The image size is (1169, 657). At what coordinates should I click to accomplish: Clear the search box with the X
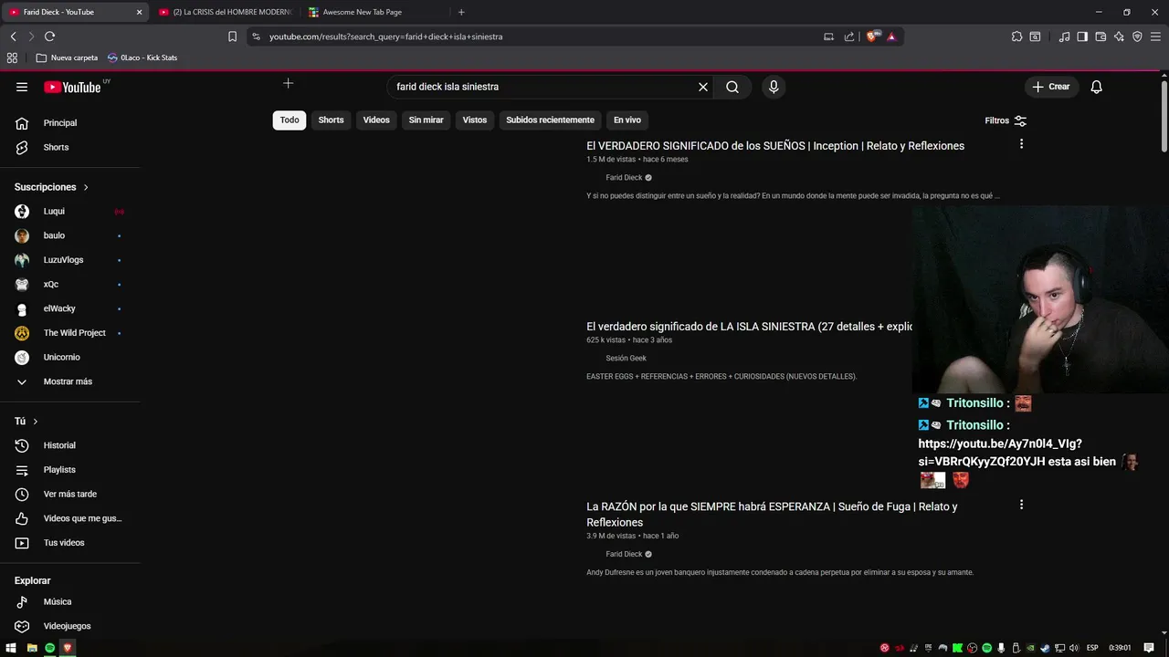(703, 87)
